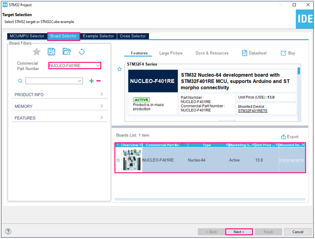Switch to the MCU/MPU Selector tab

[27, 36]
